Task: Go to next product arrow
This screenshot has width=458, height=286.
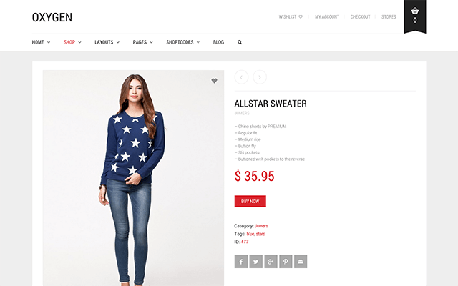Action: (260, 77)
